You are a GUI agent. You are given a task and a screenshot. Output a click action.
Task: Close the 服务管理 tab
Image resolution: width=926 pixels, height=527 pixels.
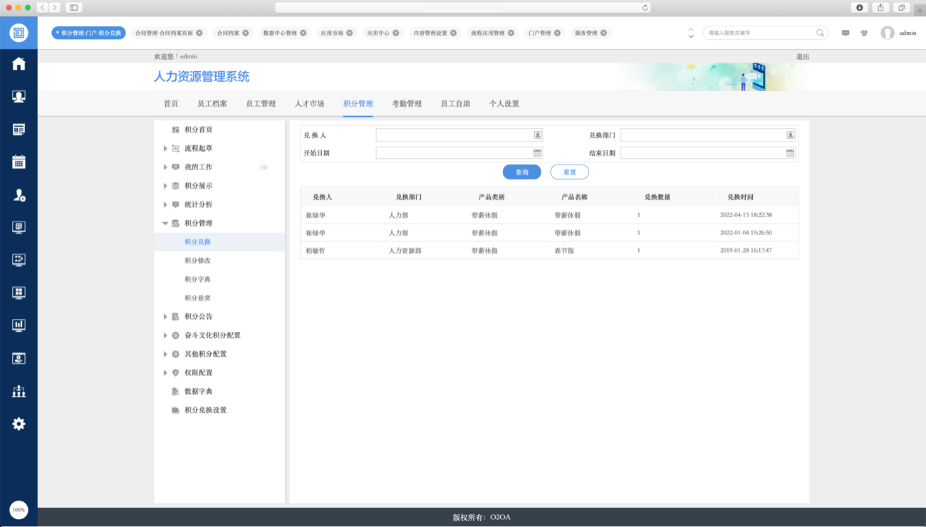tap(604, 33)
